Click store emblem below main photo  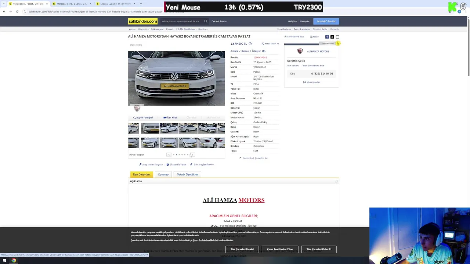point(137,109)
